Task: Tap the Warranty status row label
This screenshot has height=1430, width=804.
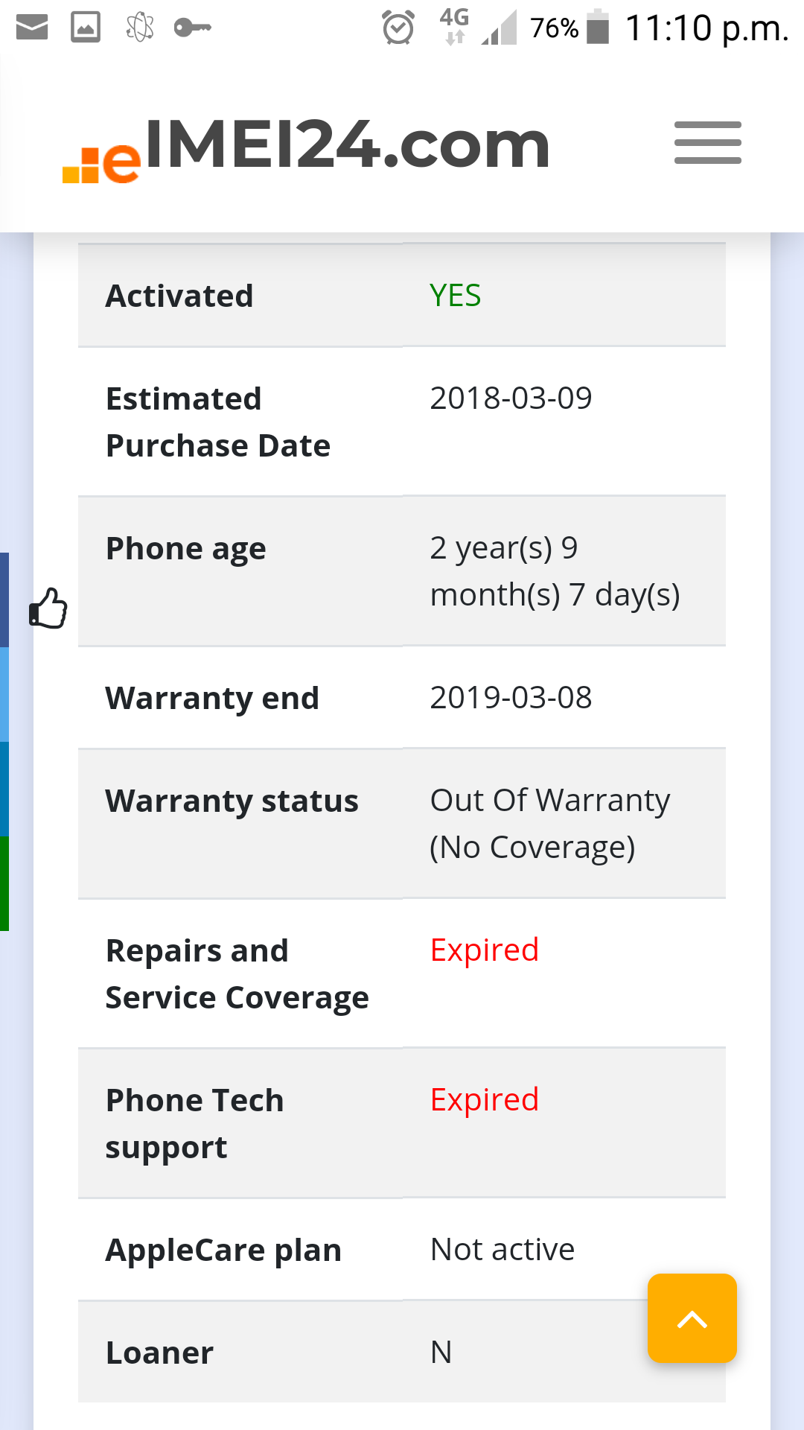Action: coord(232,801)
